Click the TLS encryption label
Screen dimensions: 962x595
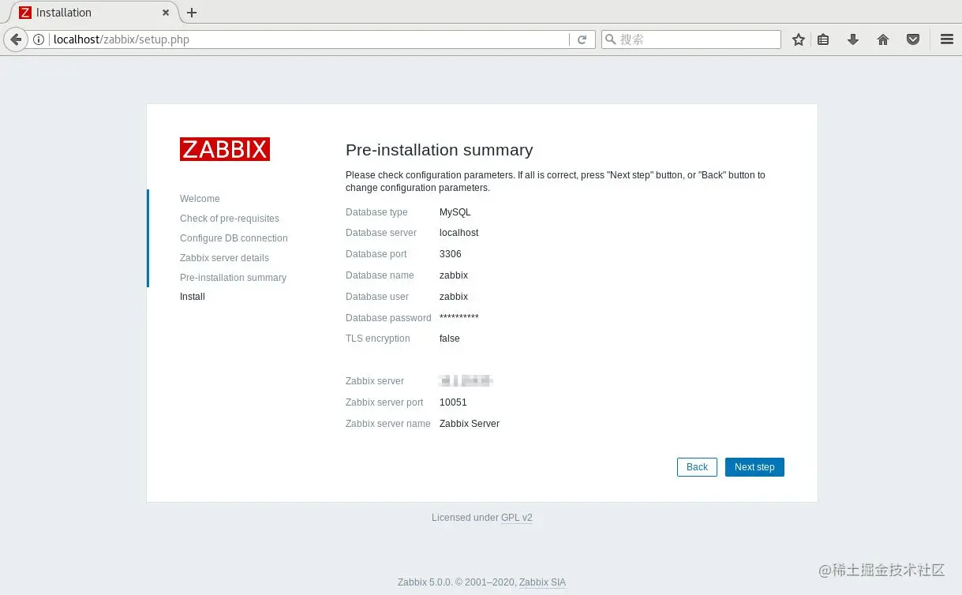tap(378, 339)
